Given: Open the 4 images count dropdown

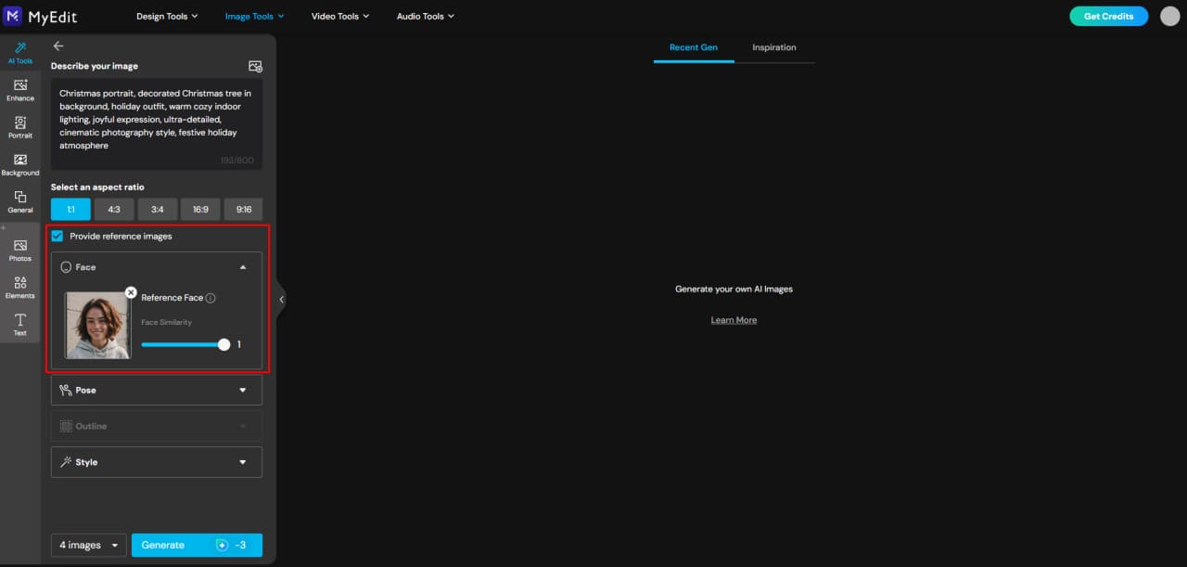Looking at the screenshot, I should coord(90,545).
